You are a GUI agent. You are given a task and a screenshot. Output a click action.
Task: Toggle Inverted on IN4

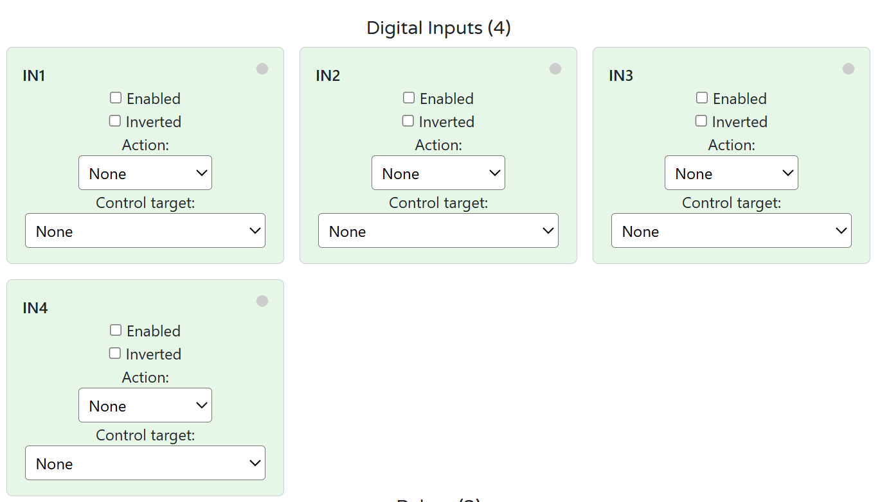coord(114,352)
